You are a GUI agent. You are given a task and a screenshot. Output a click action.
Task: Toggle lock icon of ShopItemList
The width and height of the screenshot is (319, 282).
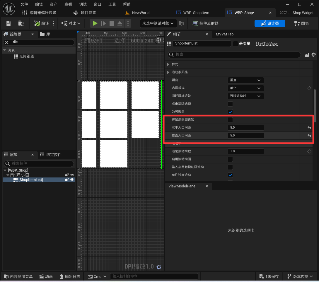tap(66, 180)
